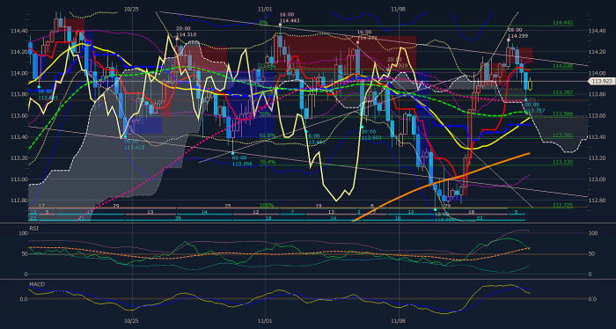Select the 11/08 date on bottom axis
The height and width of the screenshot is (329, 616).
pyautogui.click(x=399, y=321)
